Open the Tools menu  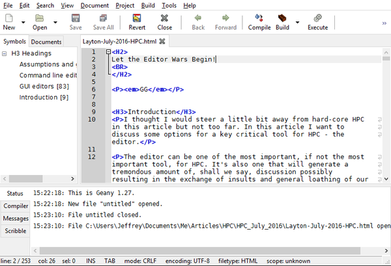(169, 5)
